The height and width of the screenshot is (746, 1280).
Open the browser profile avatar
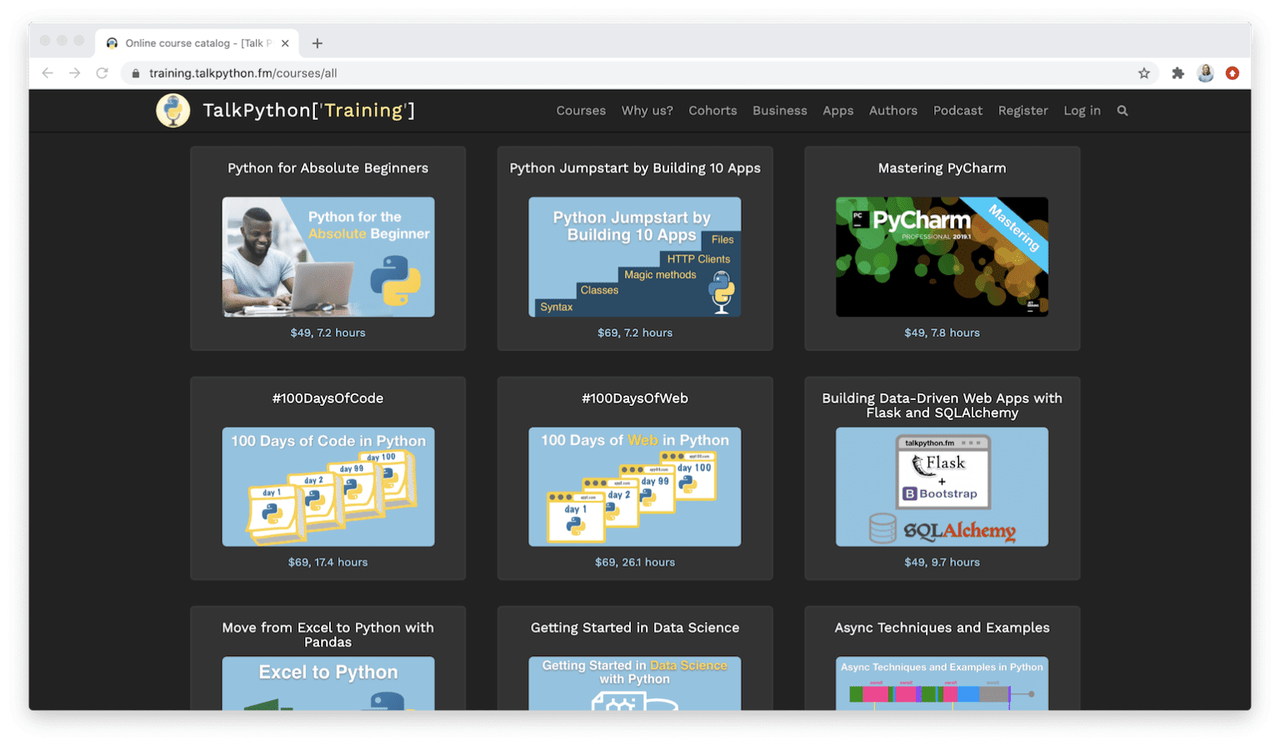coord(1205,73)
